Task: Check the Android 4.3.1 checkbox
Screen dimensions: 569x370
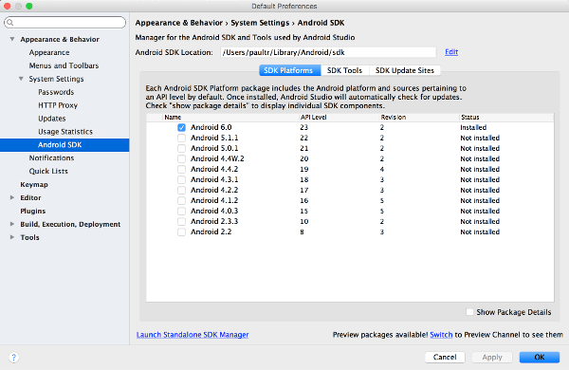Action: coord(181,179)
